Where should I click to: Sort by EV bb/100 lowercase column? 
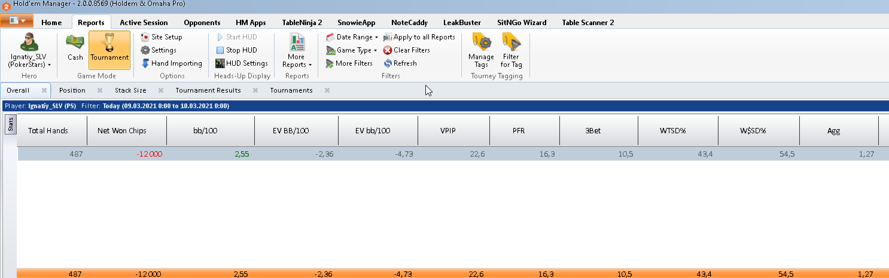377,130
